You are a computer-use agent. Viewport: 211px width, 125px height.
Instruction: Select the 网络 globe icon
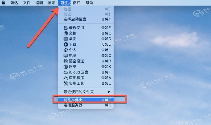pos(66,67)
